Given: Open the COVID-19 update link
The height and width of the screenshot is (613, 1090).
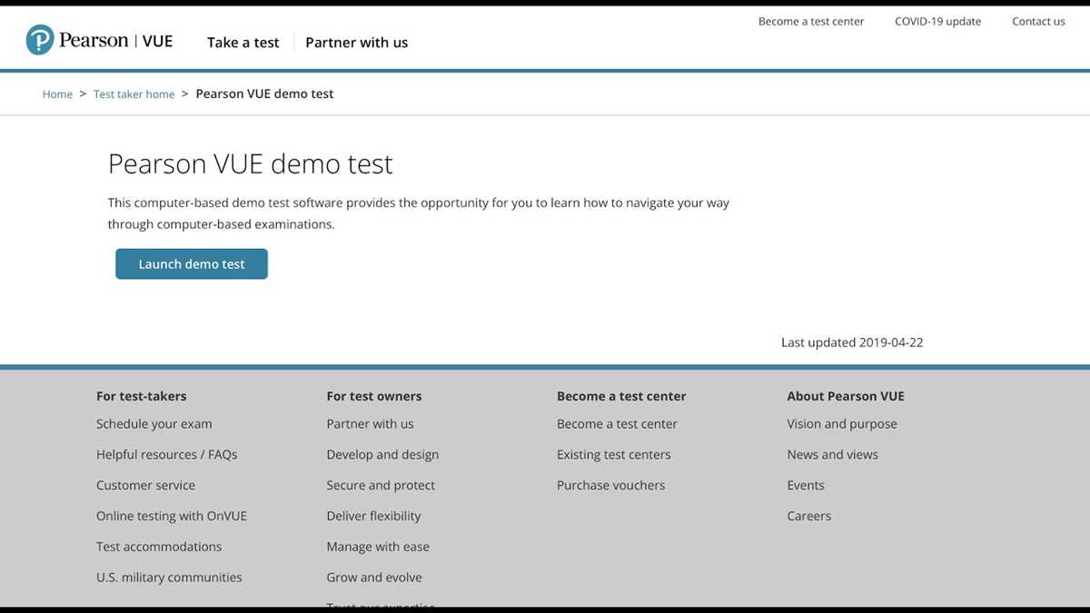Looking at the screenshot, I should tap(938, 22).
